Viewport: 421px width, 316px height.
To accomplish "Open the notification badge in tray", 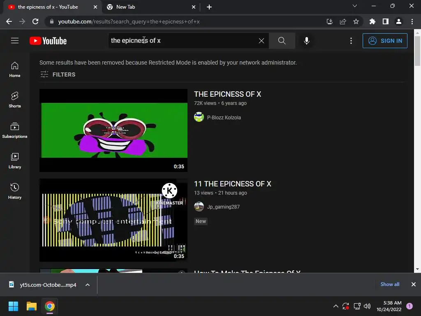I will [x=409, y=306].
